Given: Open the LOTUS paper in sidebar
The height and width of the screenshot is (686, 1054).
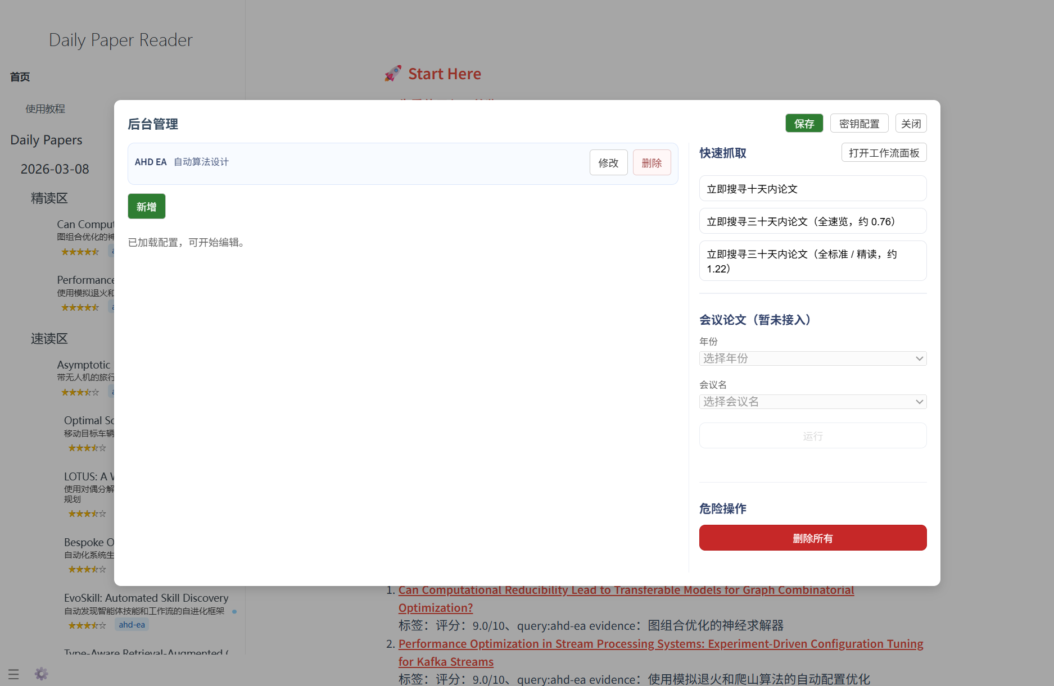Looking at the screenshot, I should tap(89, 476).
